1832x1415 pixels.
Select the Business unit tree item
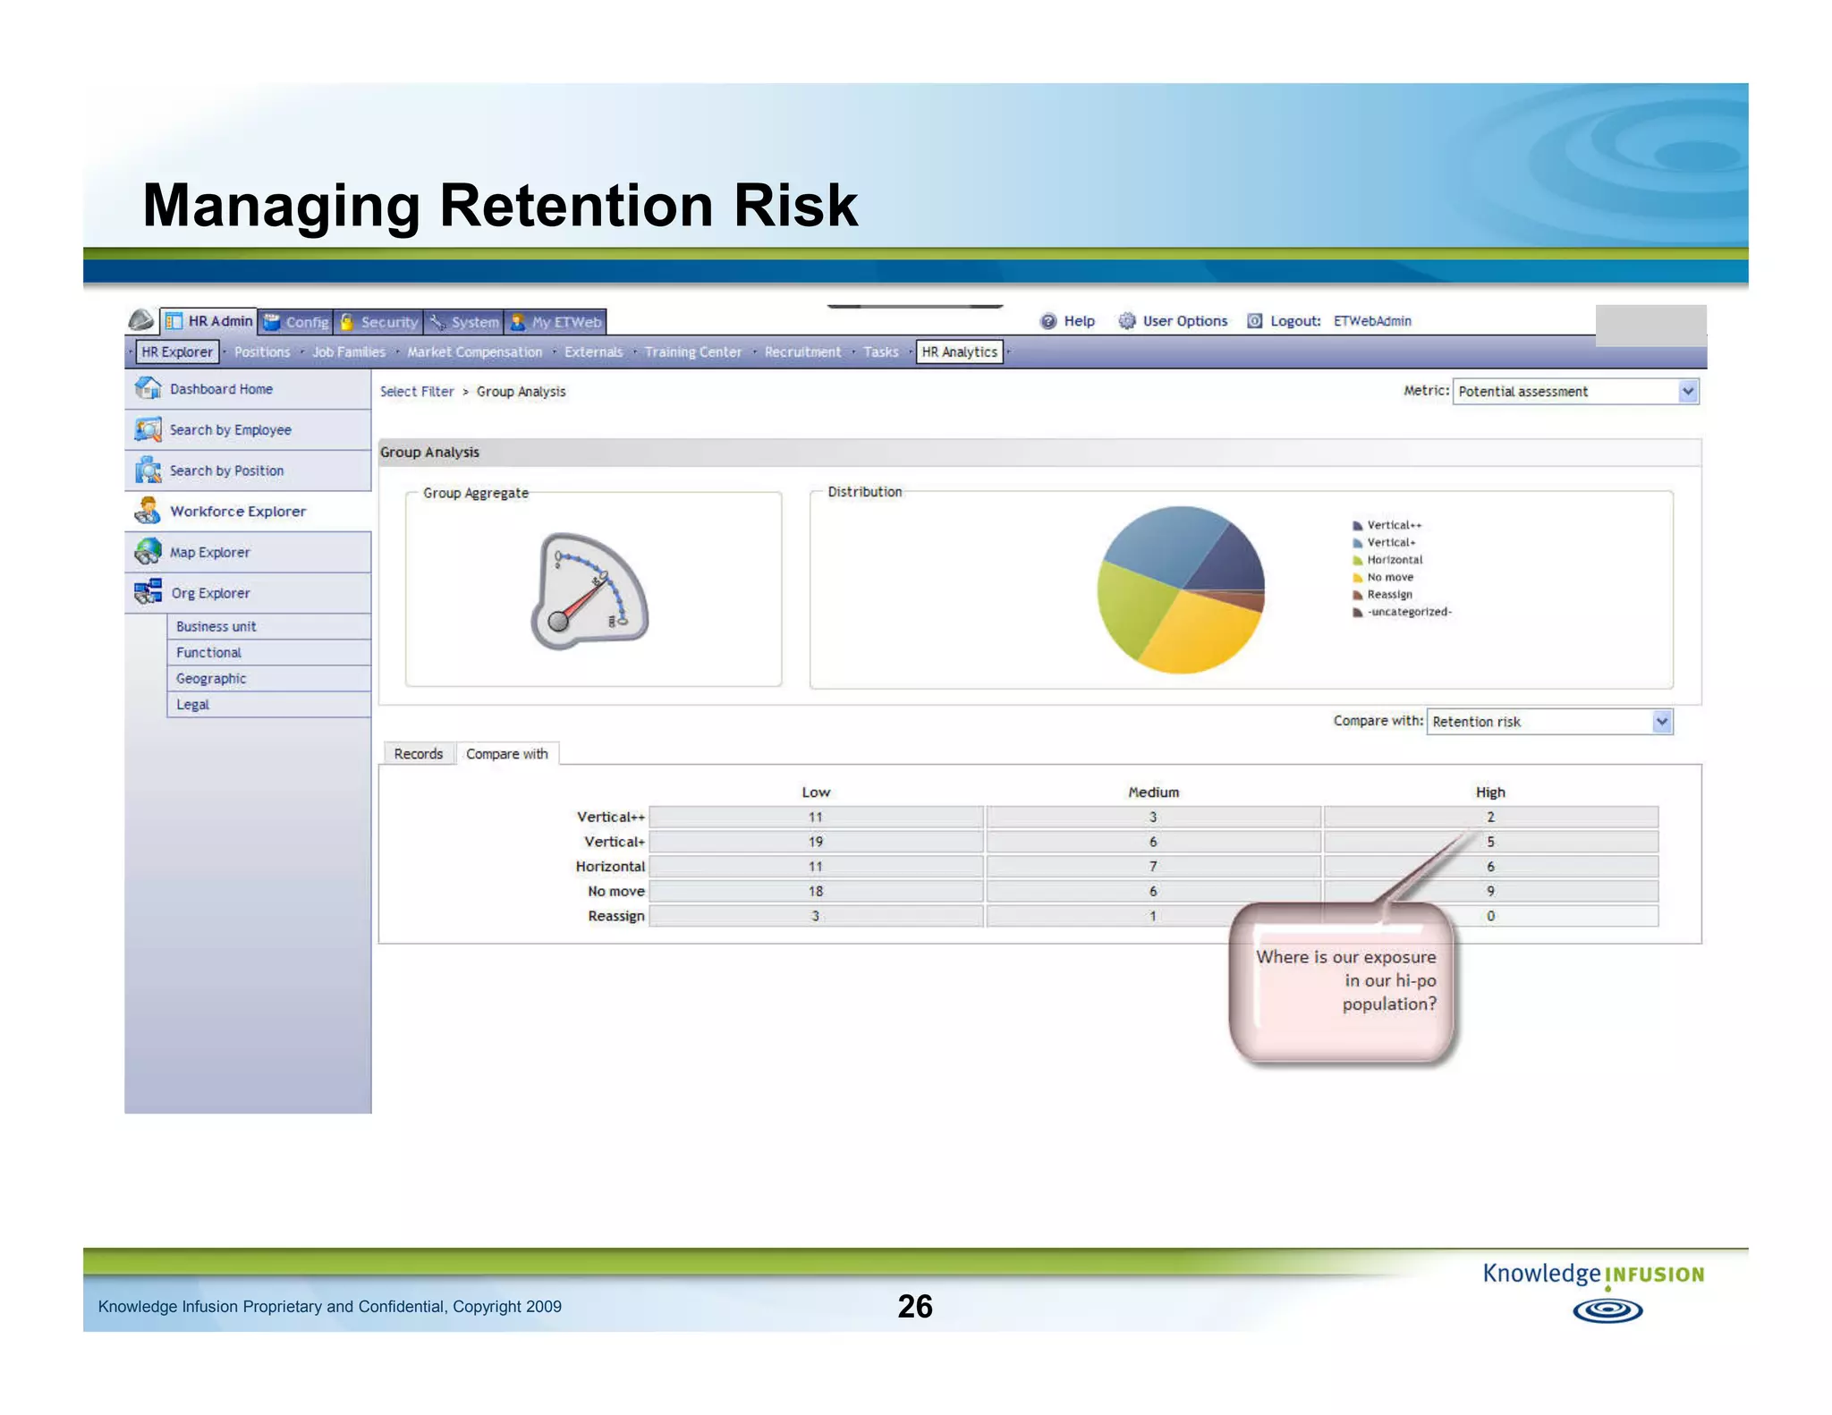coord(216,626)
